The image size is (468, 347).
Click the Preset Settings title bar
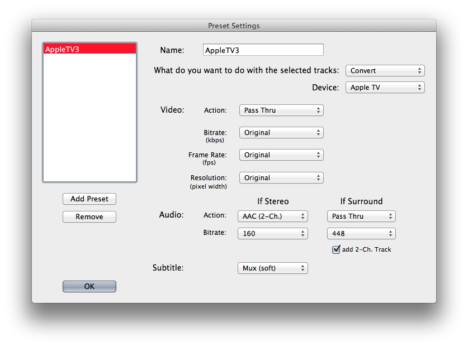(234, 26)
